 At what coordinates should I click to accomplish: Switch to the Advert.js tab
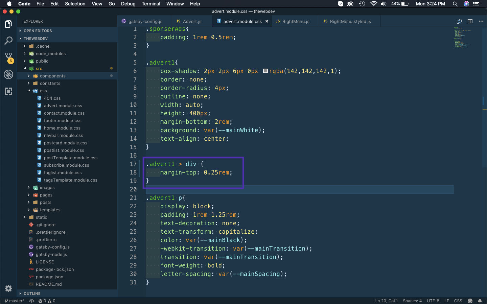click(x=192, y=21)
